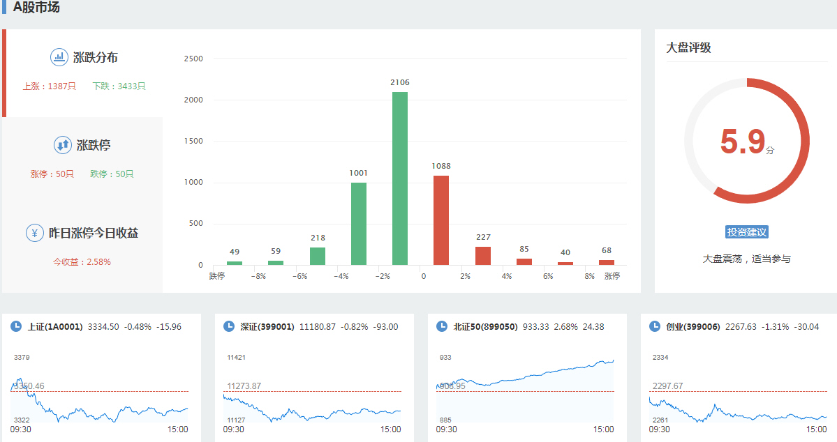
Task: Open the 深证(399001) index link
Action: click(x=267, y=326)
